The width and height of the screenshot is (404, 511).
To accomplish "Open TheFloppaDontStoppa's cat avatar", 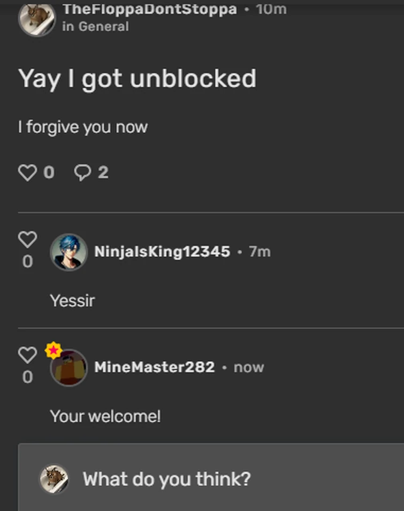I will click(37, 19).
